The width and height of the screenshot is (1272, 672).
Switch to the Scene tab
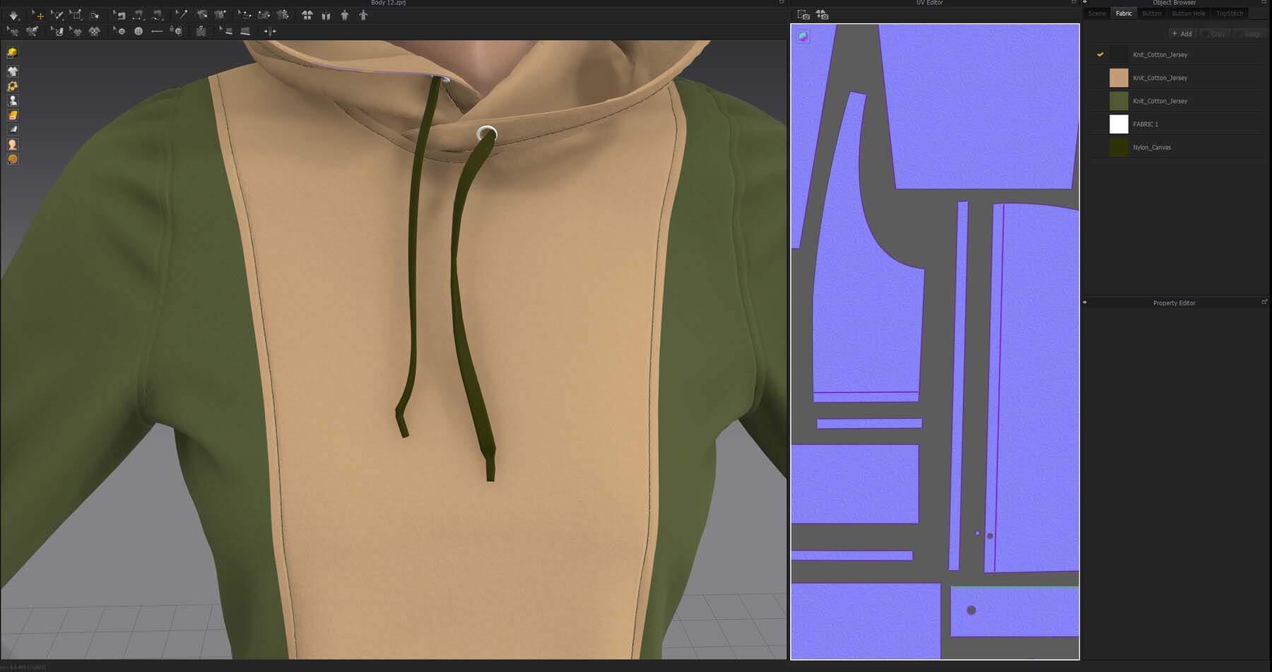pyautogui.click(x=1097, y=13)
